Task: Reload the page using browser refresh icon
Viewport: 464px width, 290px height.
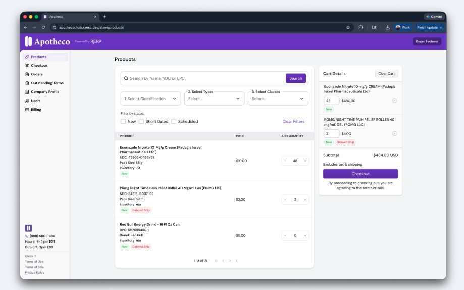Action: pyautogui.click(x=43, y=27)
